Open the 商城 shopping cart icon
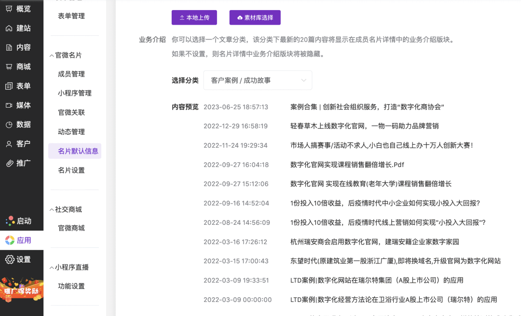The image size is (521, 316). click(9, 67)
